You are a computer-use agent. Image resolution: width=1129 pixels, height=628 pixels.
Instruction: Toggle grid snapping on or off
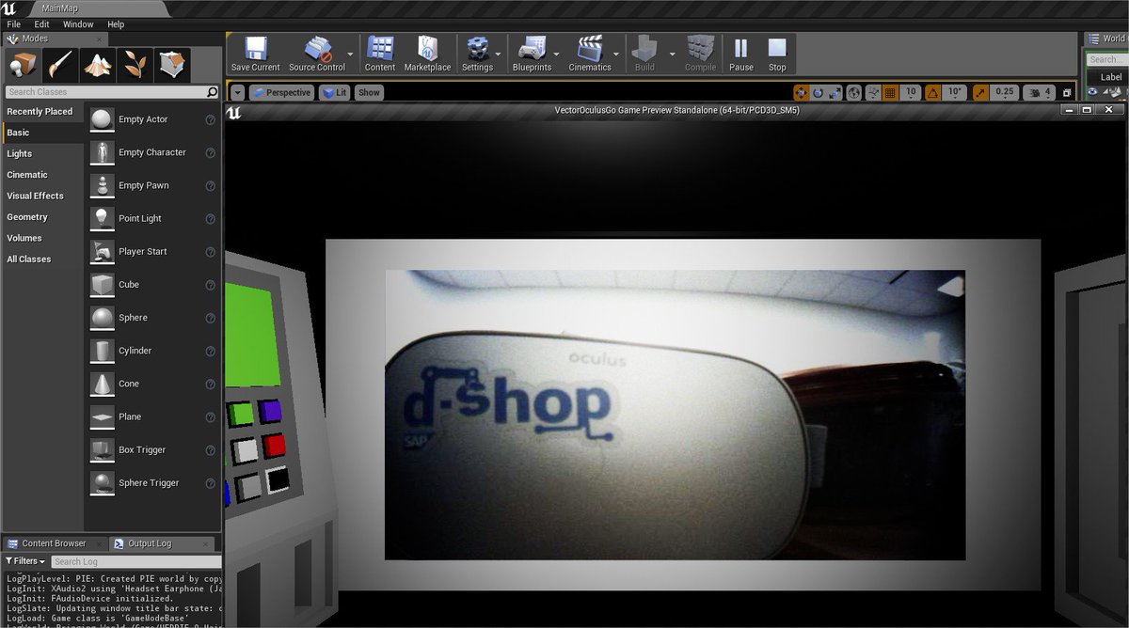coord(890,92)
